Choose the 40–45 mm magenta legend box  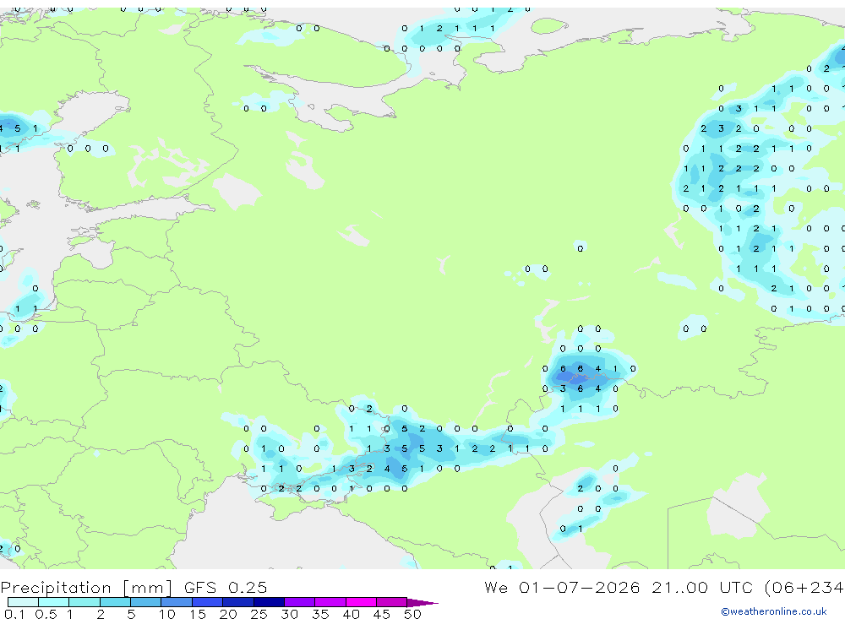(x=361, y=602)
